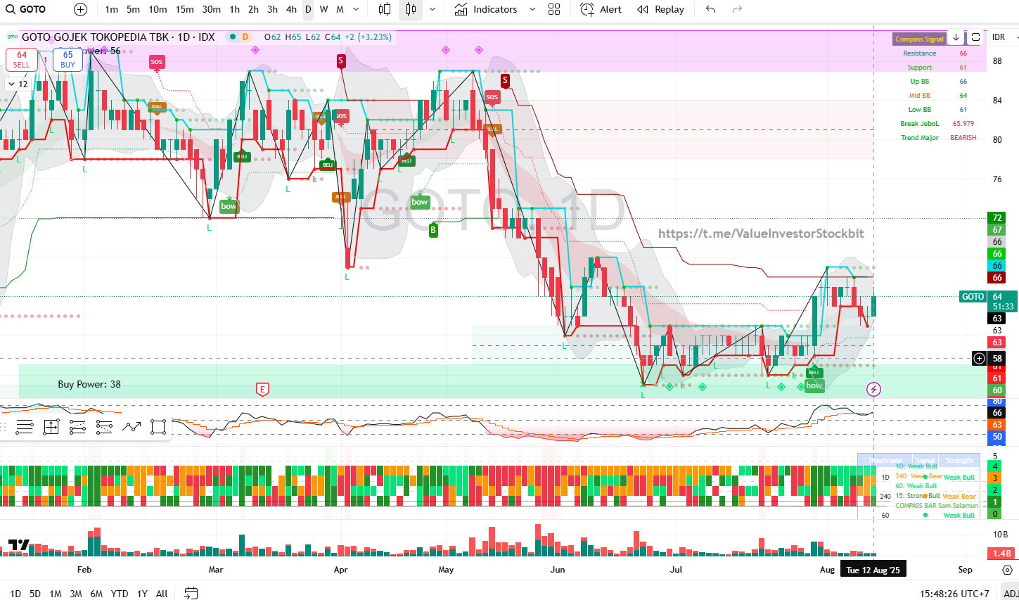Create a new Alert

click(x=601, y=9)
